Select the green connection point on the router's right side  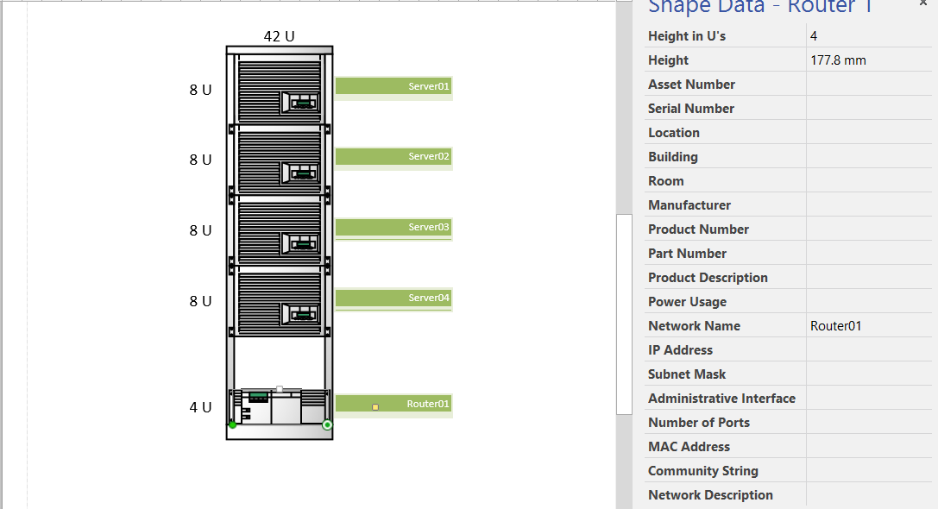pyautogui.click(x=328, y=424)
